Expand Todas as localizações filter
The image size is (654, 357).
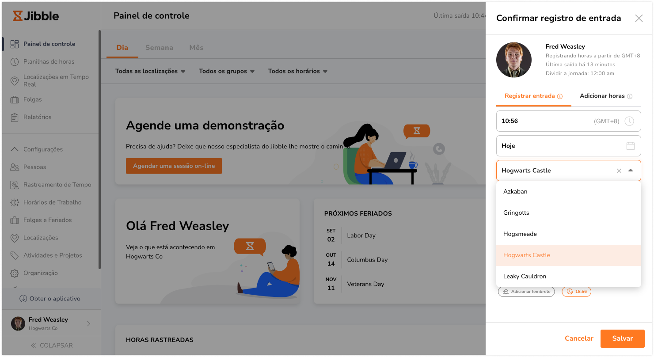click(150, 71)
